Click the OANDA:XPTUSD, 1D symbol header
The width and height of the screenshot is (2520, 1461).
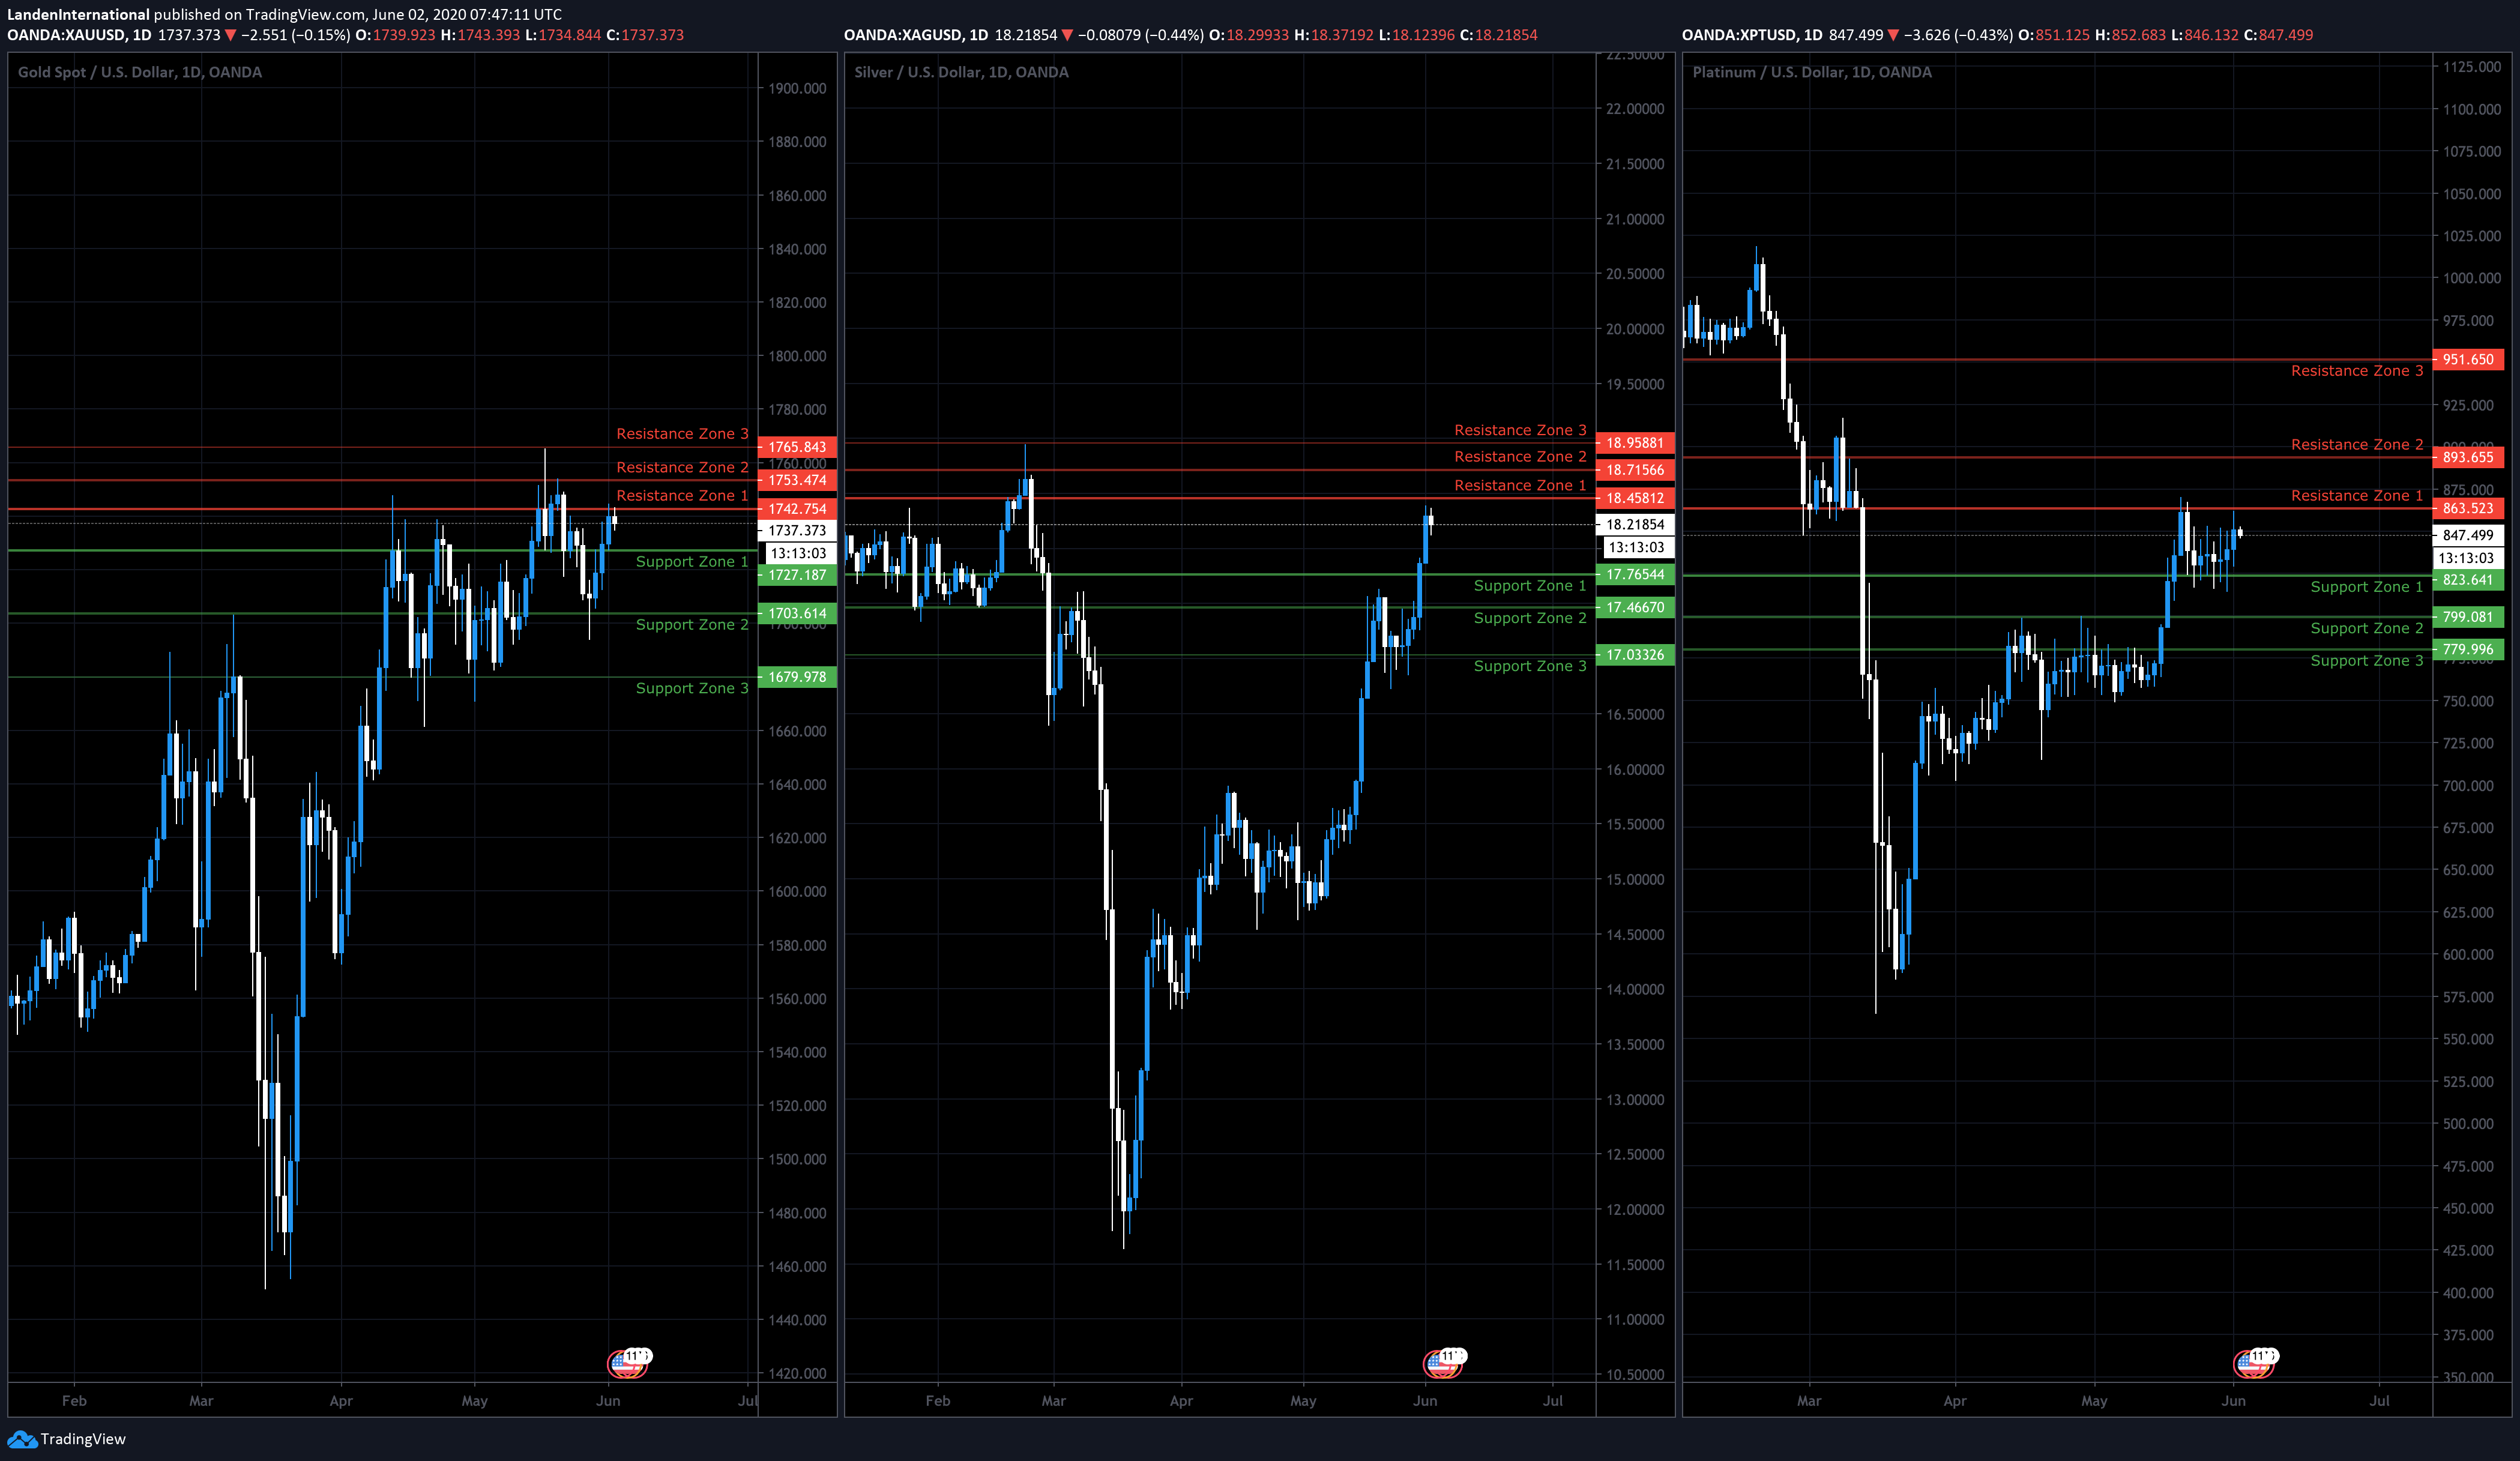coord(1752,35)
